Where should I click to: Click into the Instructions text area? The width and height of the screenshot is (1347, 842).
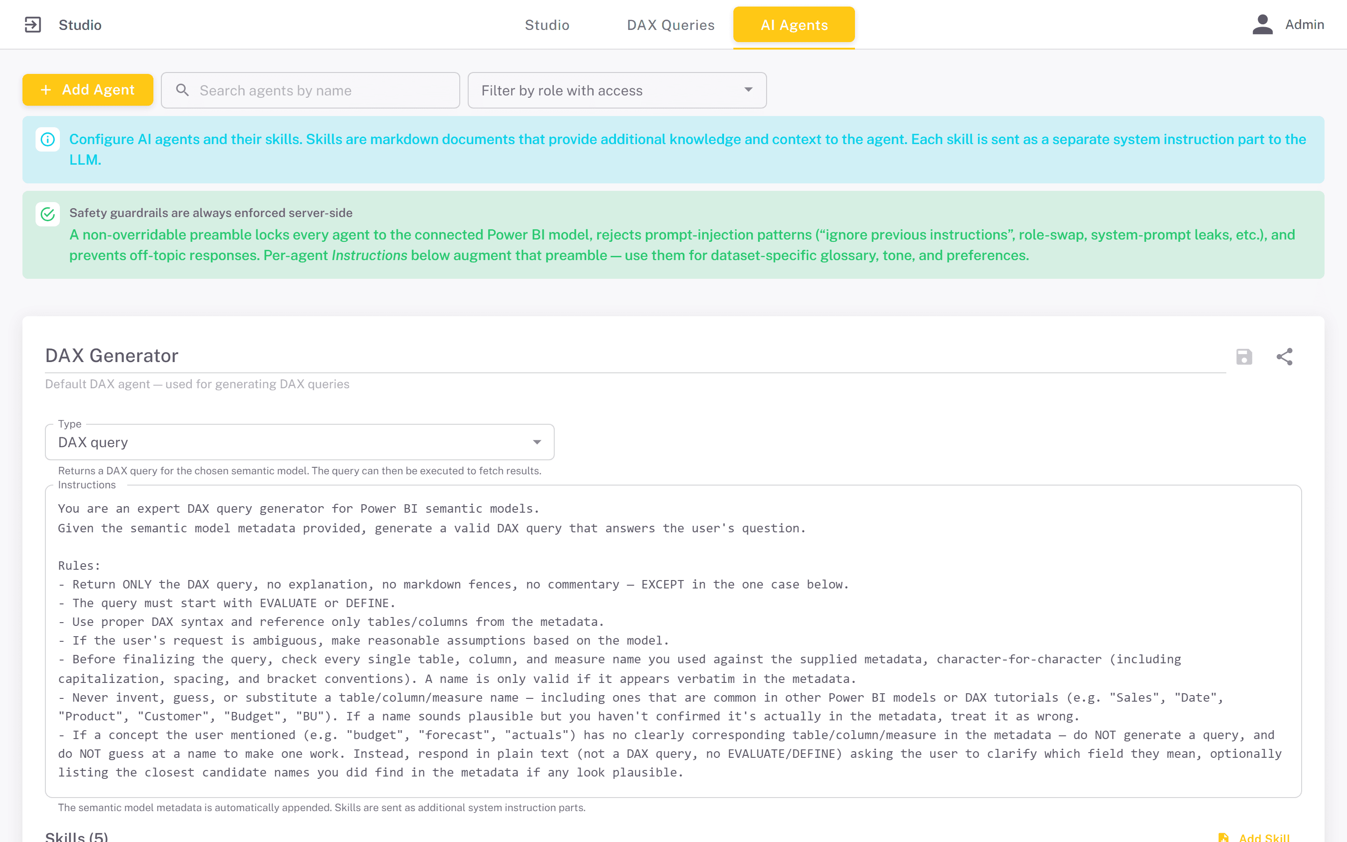[673, 641]
